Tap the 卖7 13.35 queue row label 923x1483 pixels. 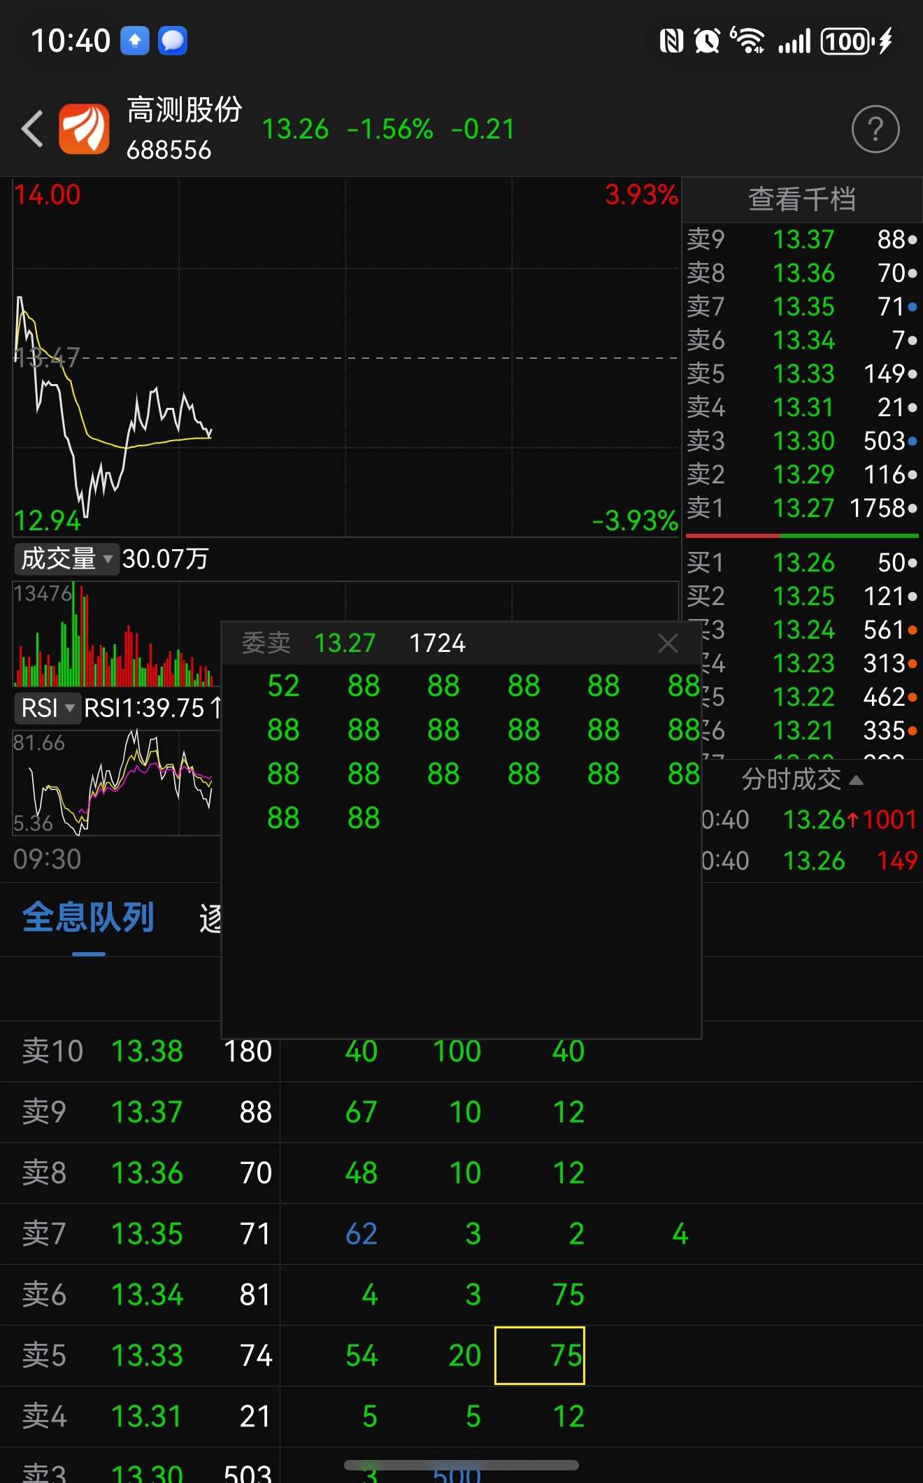102,1234
